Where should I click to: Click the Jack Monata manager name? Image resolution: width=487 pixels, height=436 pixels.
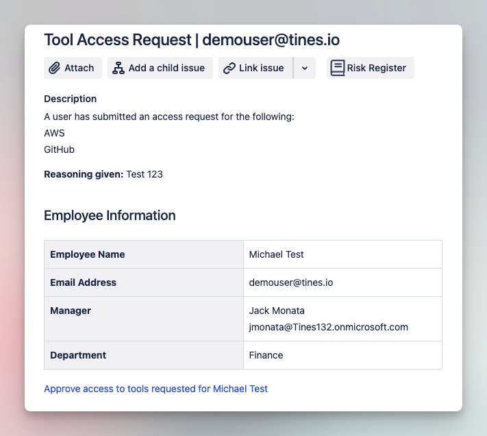[x=277, y=311]
